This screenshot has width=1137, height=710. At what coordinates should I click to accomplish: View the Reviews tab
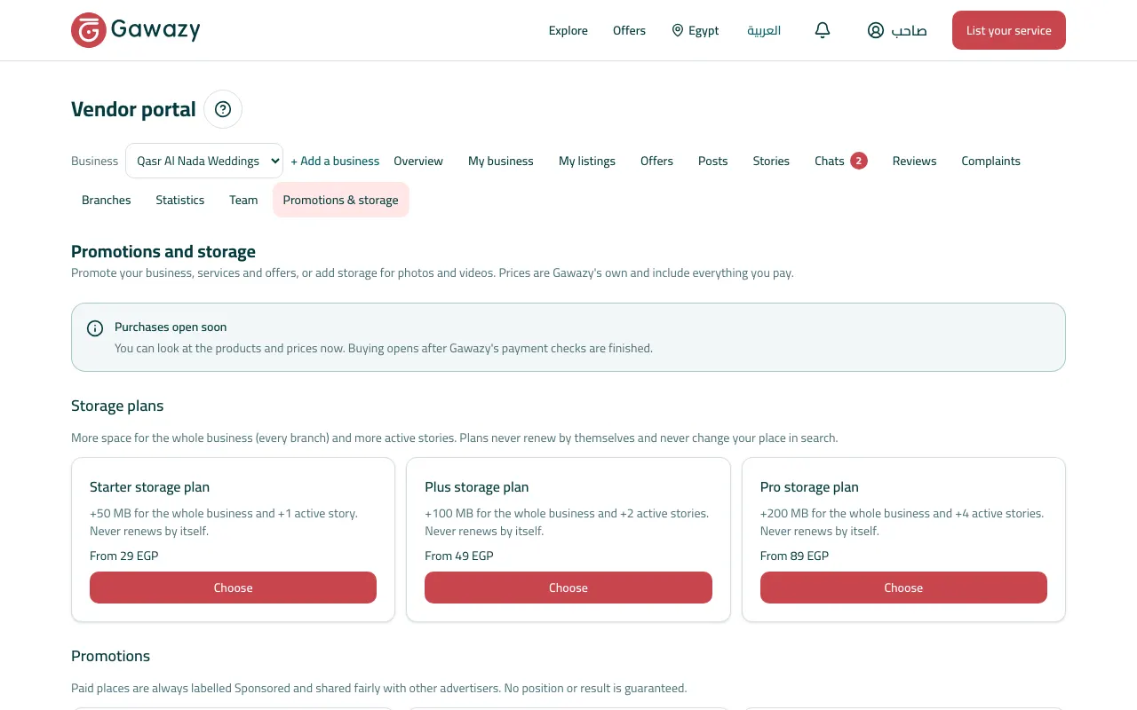tap(915, 161)
